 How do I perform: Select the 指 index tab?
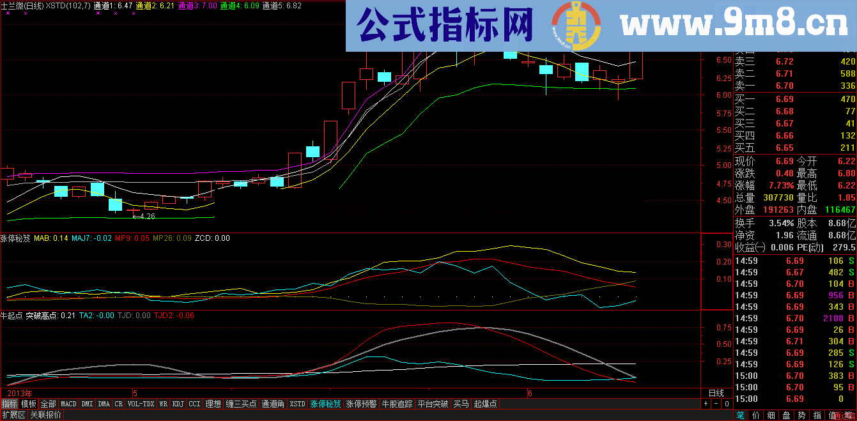(x=817, y=415)
